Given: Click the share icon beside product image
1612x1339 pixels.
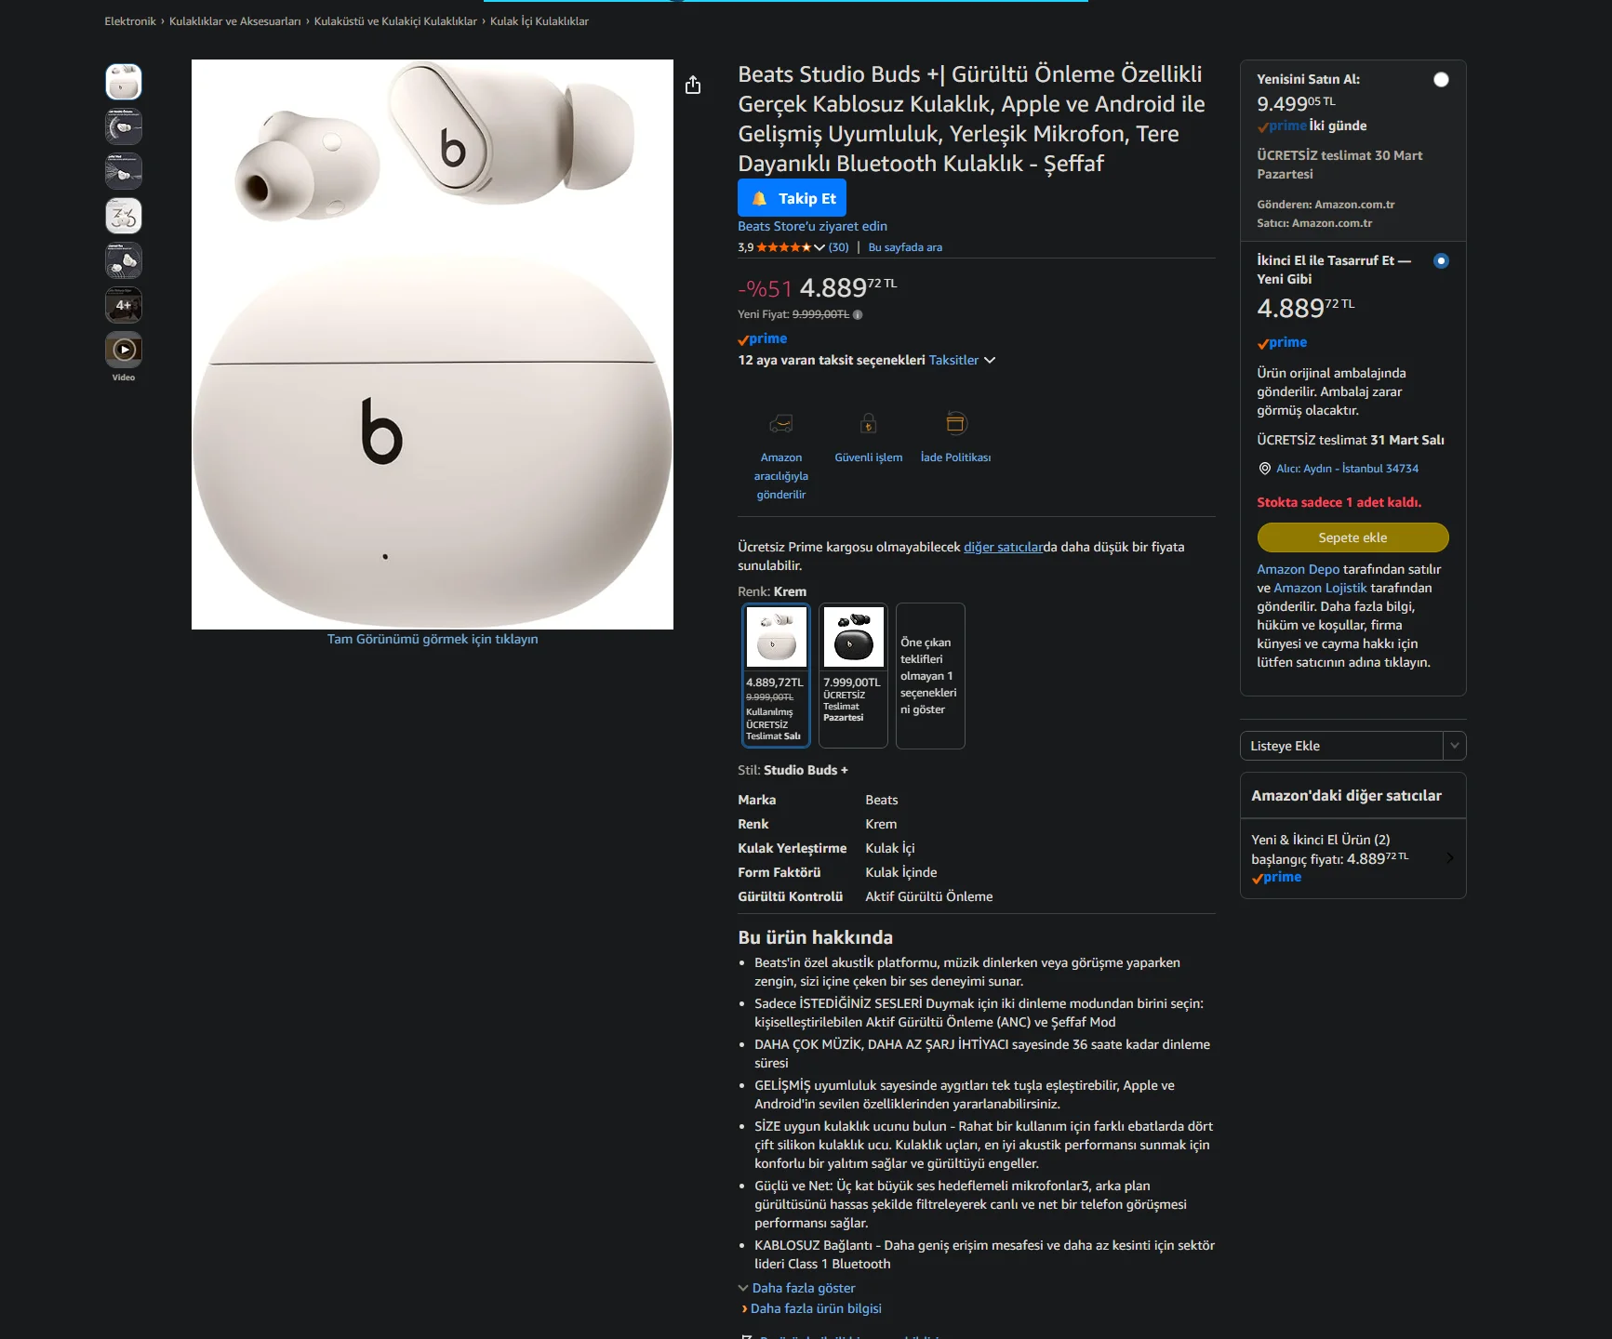Looking at the screenshot, I should [693, 86].
